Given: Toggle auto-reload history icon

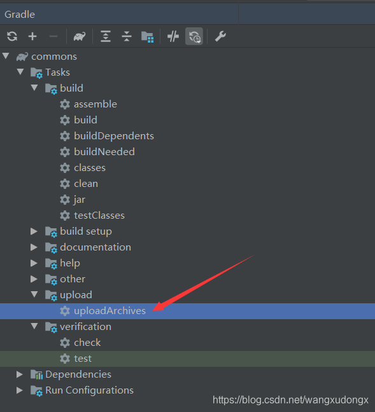Looking at the screenshot, I should (x=194, y=36).
